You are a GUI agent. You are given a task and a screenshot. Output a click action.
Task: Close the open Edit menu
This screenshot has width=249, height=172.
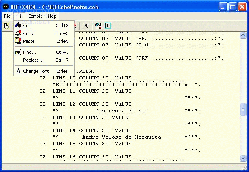(19, 16)
